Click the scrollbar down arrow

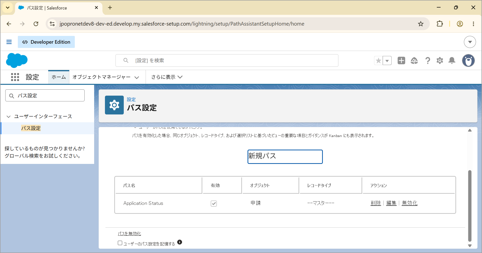[x=470, y=246]
